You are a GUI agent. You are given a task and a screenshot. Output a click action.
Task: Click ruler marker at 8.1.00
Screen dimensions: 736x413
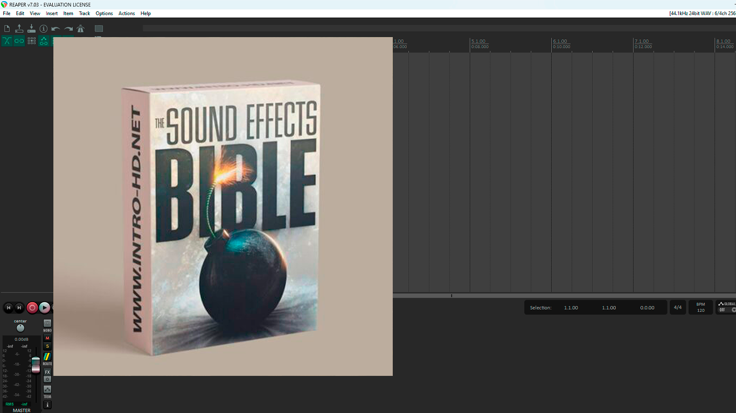724,41
